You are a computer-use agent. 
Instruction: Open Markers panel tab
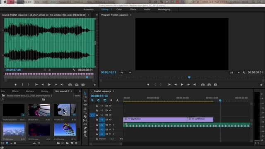[30, 91]
